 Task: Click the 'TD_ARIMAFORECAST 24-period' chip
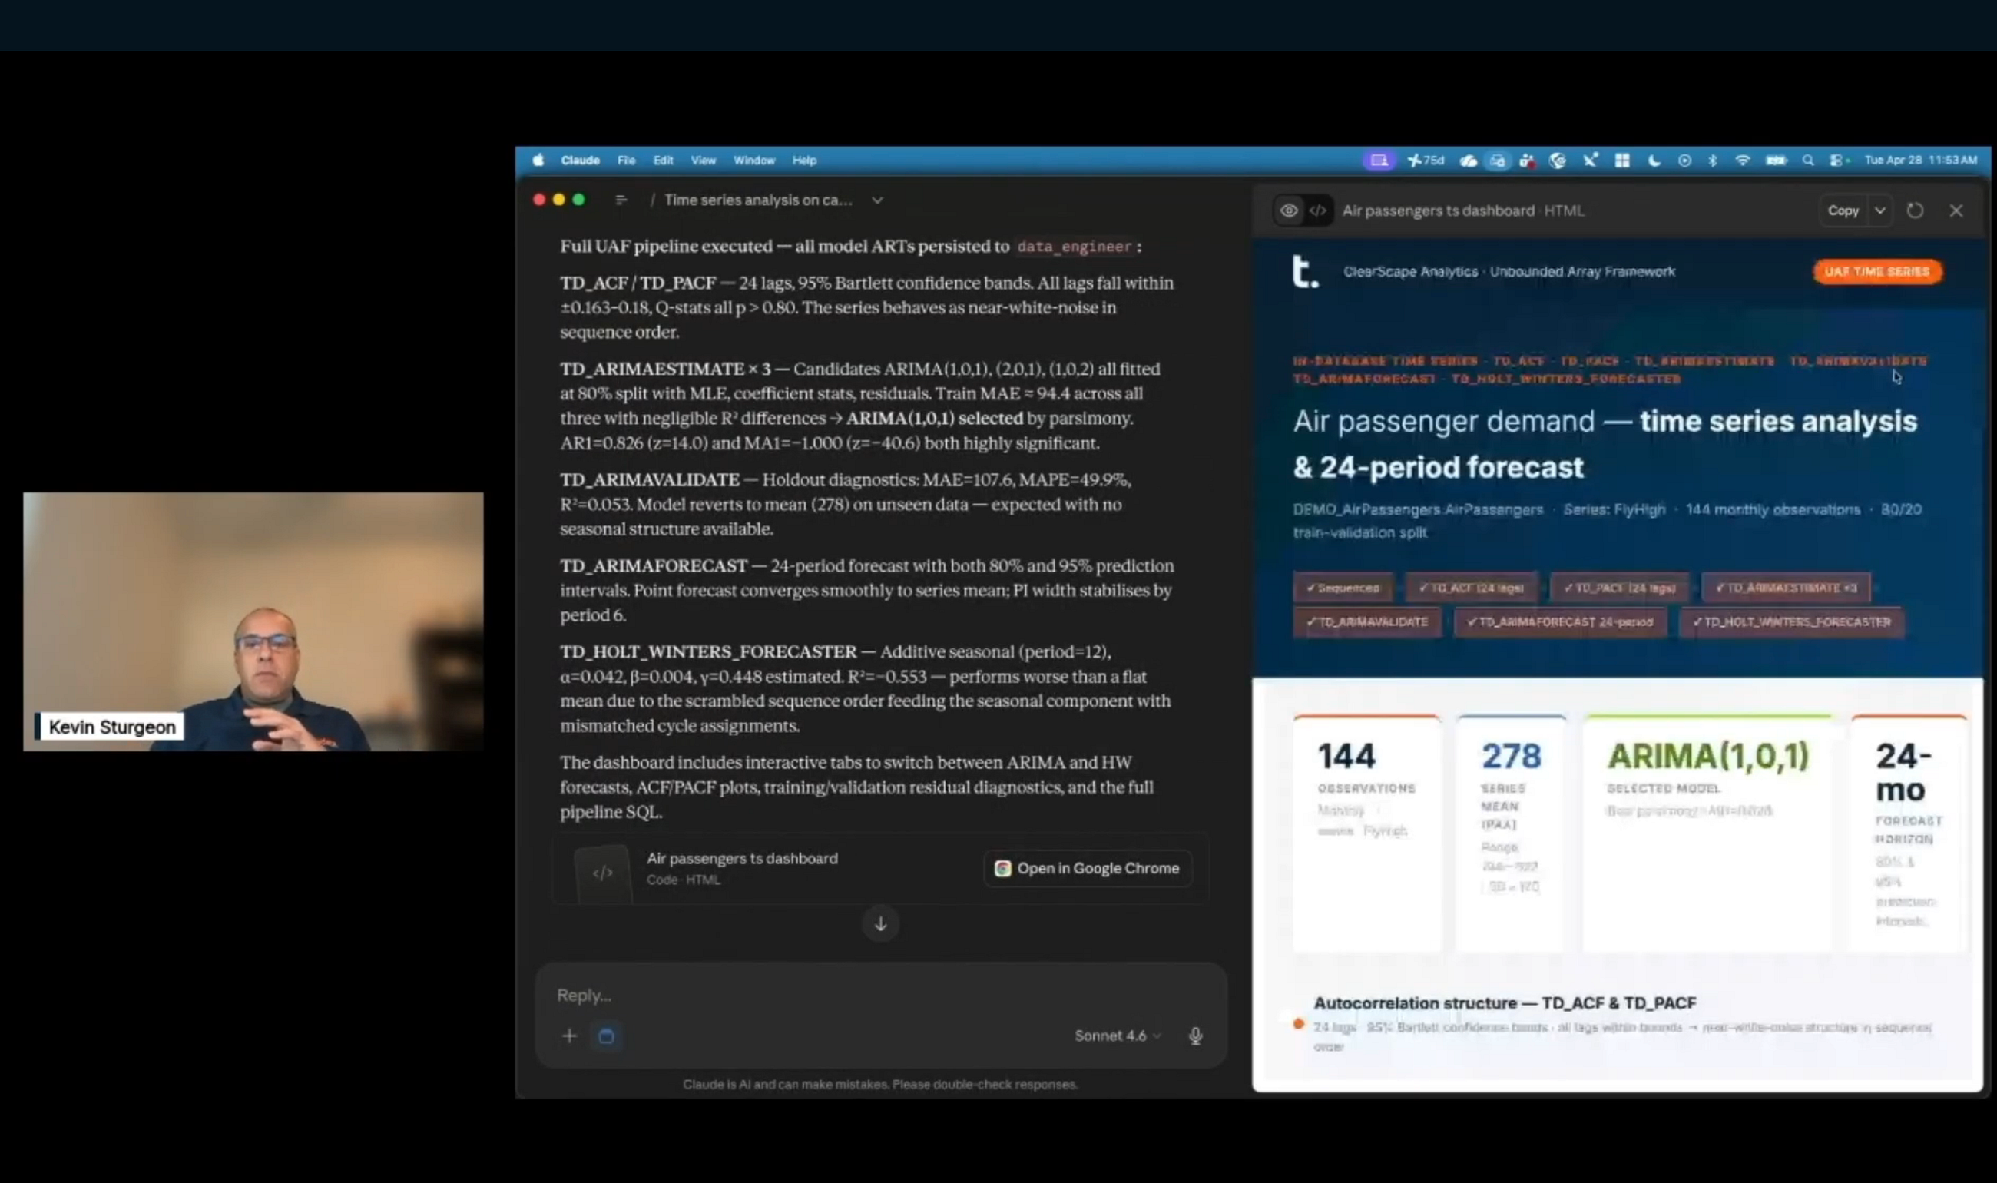coord(1559,621)
